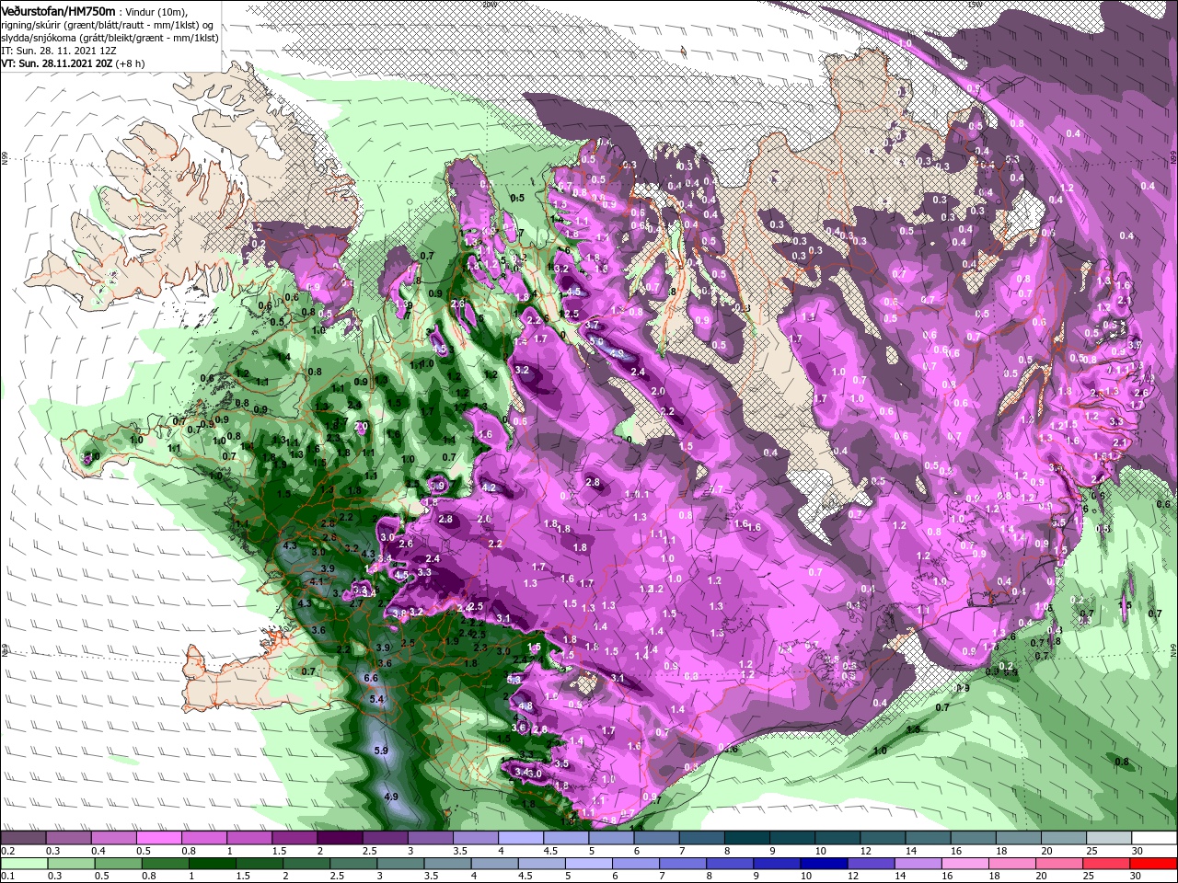The width and height of the screenshot is (1178, 883).
Task: Pick white snow swatch above 30
Action: point(1154,838)
